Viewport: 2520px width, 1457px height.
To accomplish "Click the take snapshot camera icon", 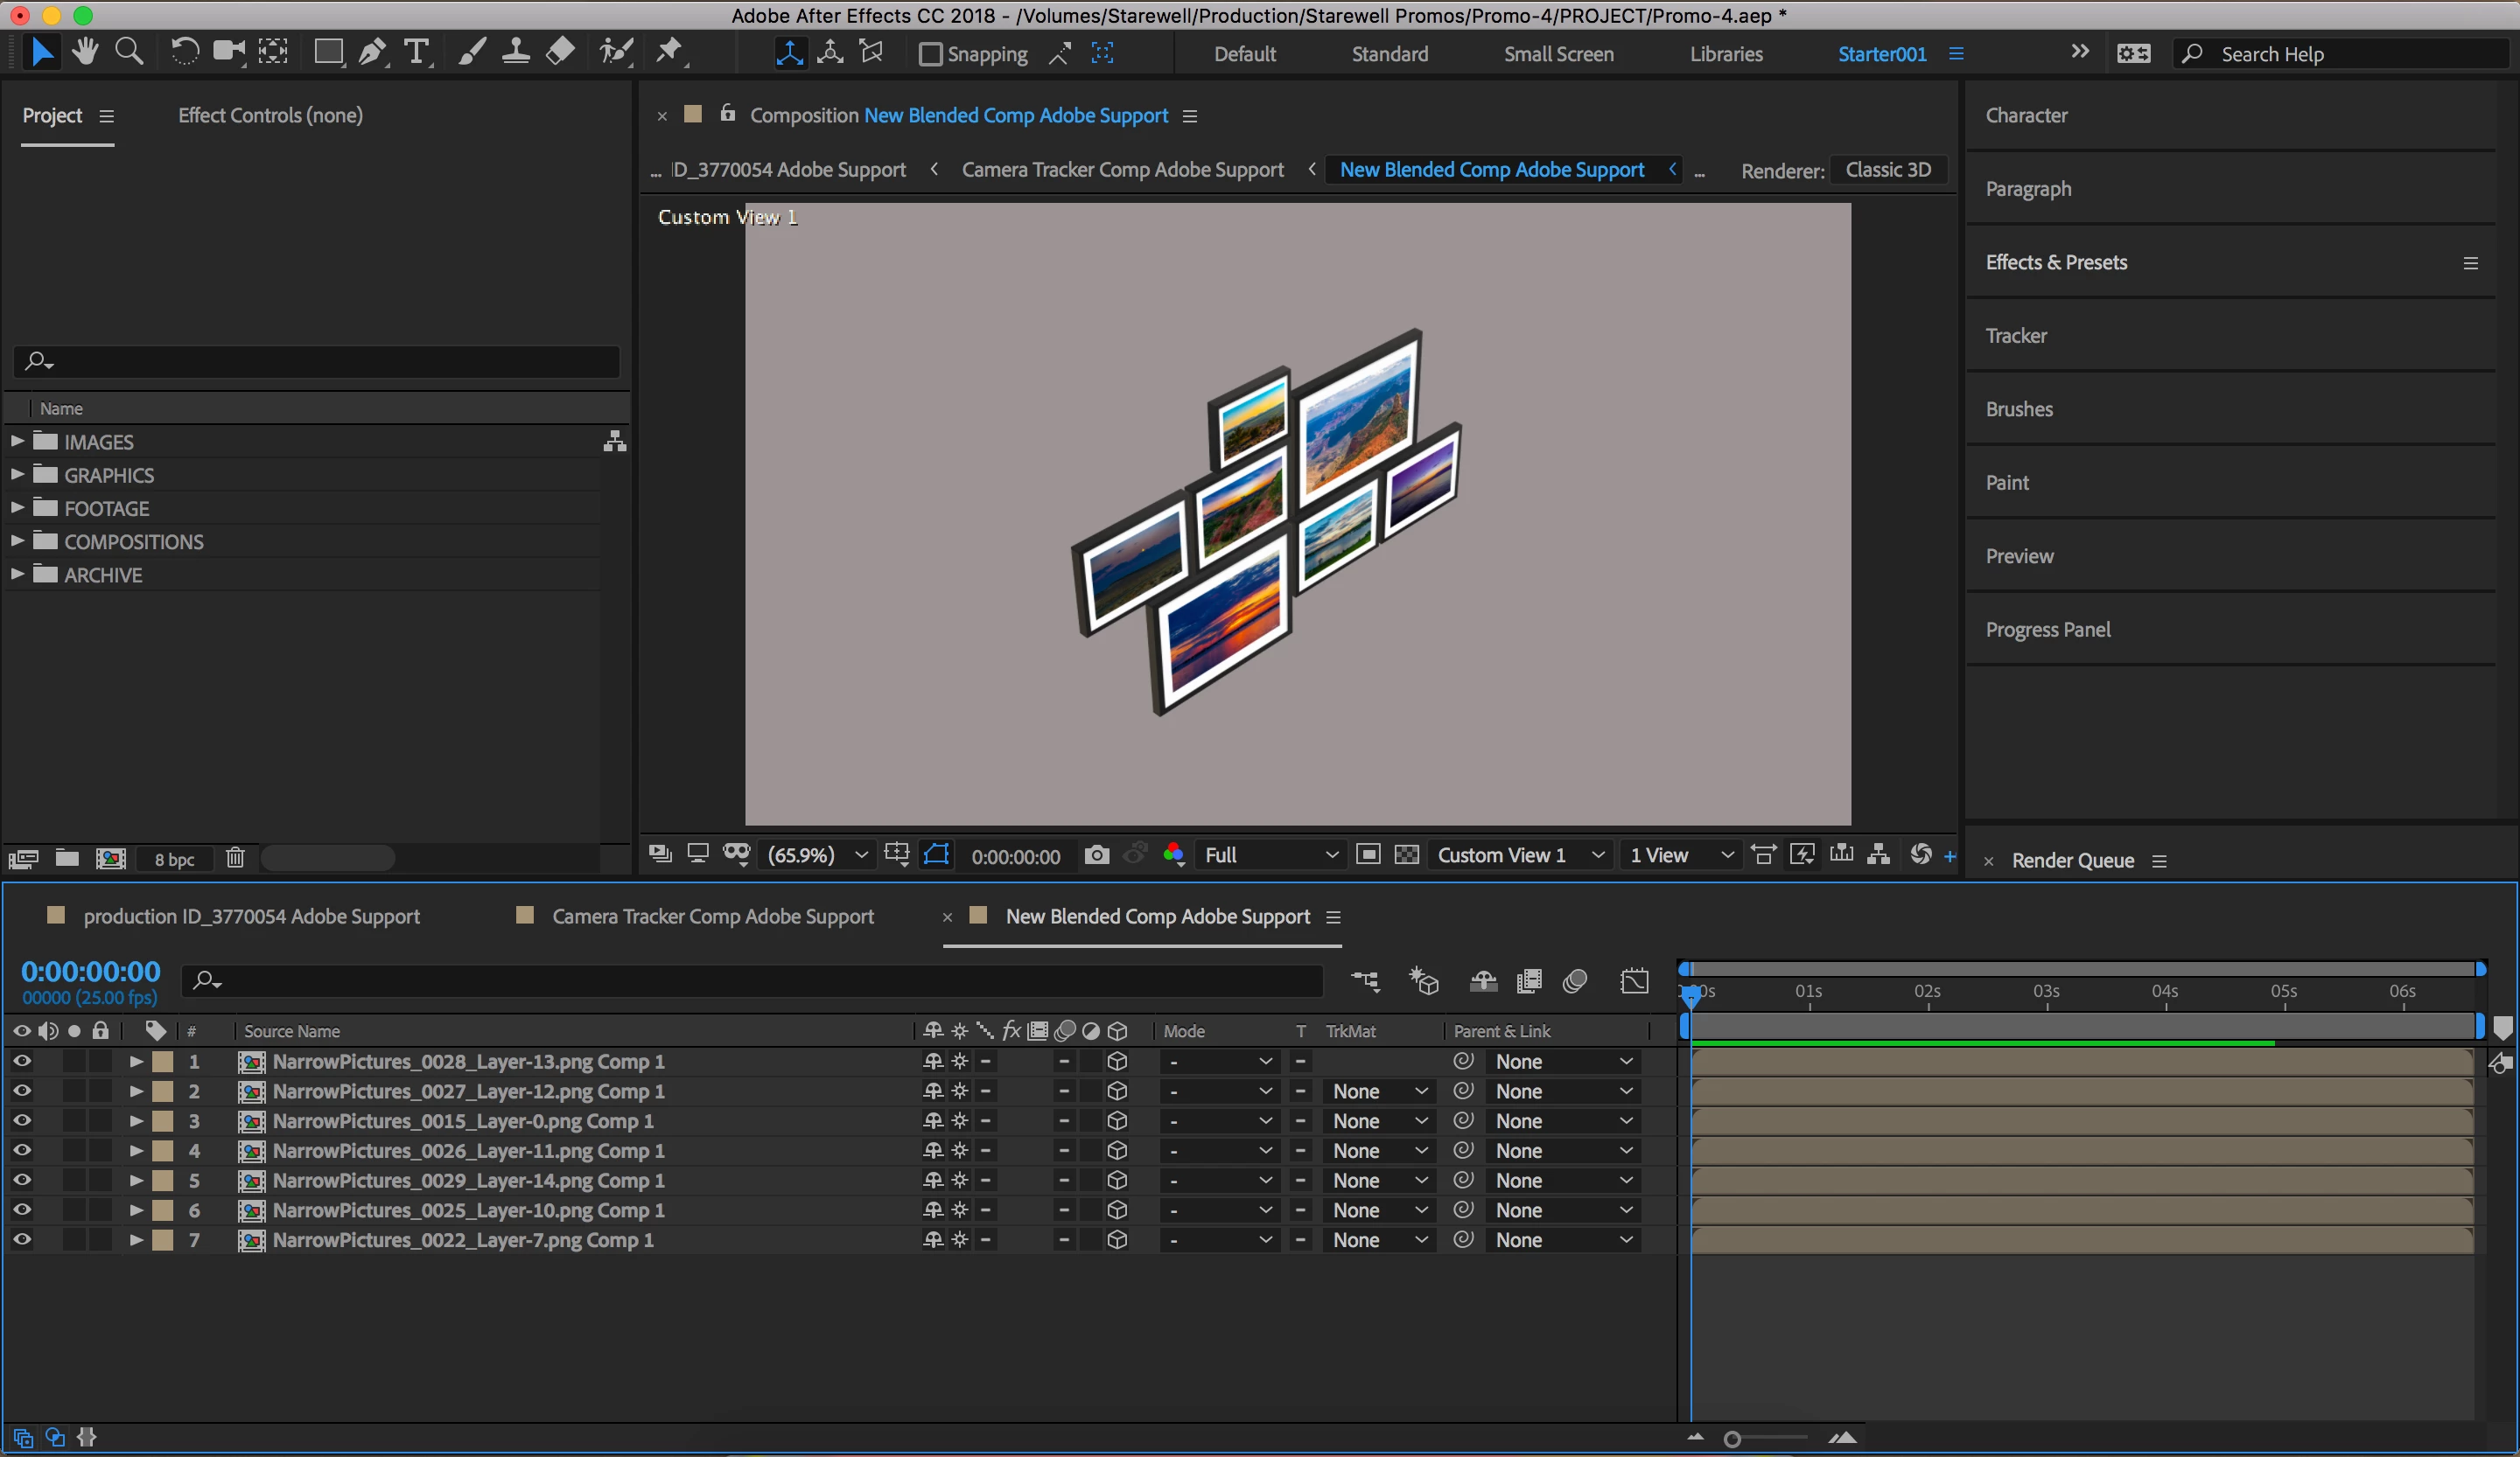I will pos(1097,855).
